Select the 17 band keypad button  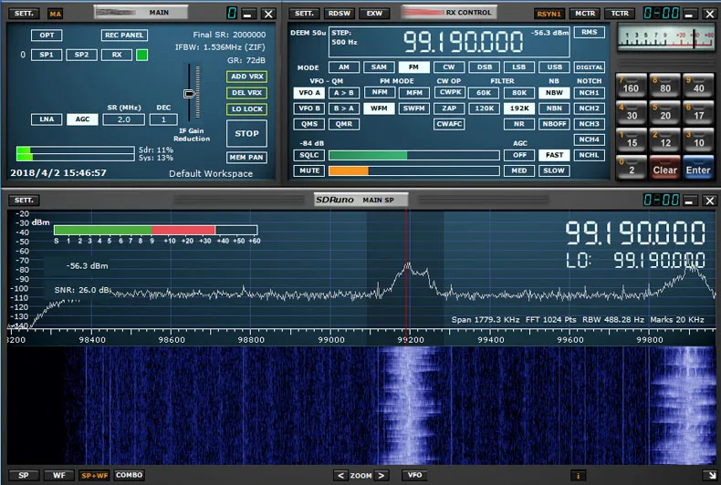[x=698, y=113]
